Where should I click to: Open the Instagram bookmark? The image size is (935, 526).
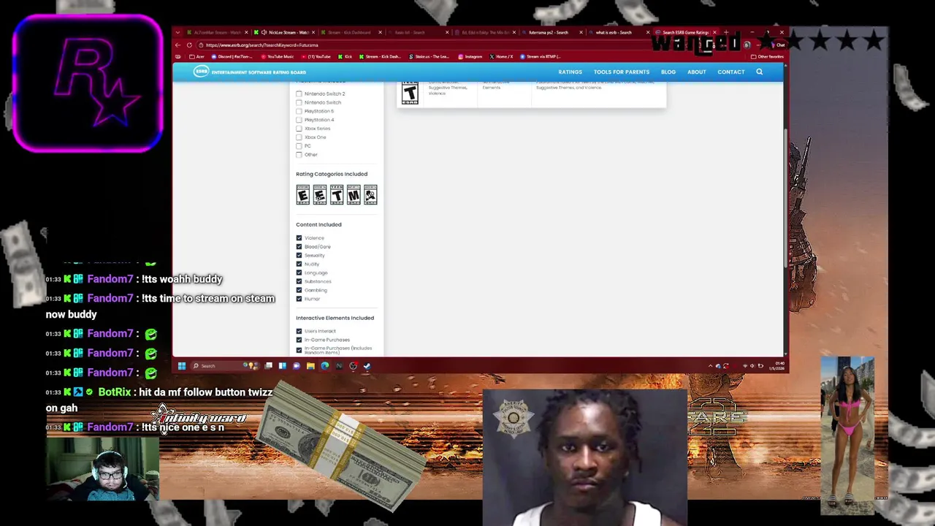[470, 56]
